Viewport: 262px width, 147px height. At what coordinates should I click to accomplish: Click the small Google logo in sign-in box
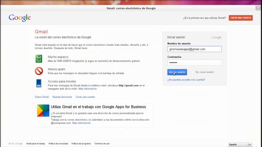pos(217,37)
